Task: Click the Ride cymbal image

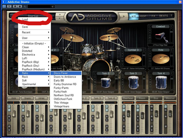Action: pos(161,59)
